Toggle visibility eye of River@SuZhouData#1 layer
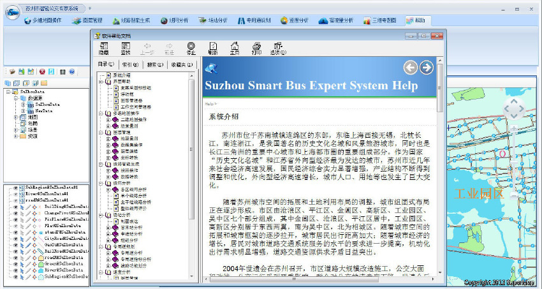 pos(15,194)
